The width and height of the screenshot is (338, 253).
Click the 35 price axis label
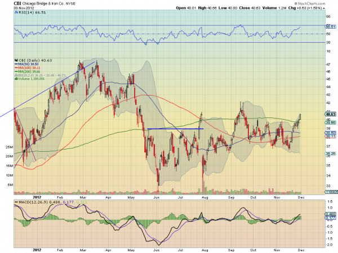328,166
